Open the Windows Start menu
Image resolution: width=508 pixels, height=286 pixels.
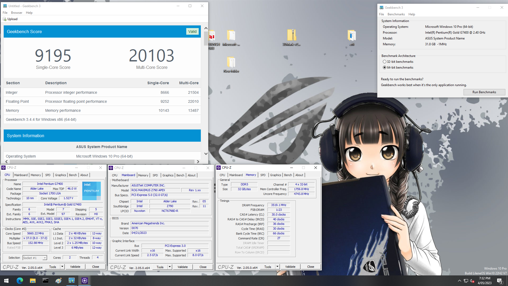pyautogui.click(x=6, y=281)
